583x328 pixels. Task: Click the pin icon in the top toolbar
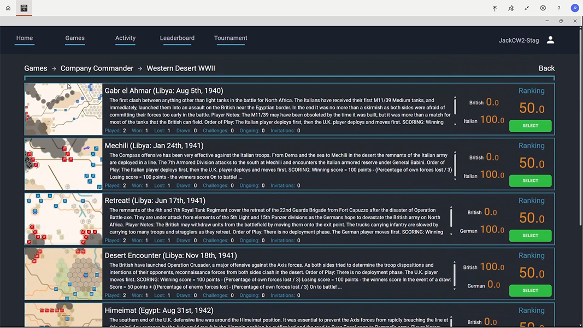[x=510, y=9]
